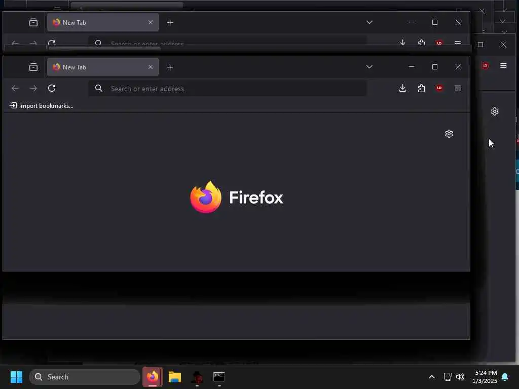The width and height of the screenshot is (519, 389).
Task: Open personalize gear in rightmost background window
Action: pos(495,111)
